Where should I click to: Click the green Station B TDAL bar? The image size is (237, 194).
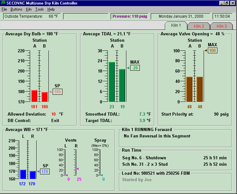click(122, 85)
